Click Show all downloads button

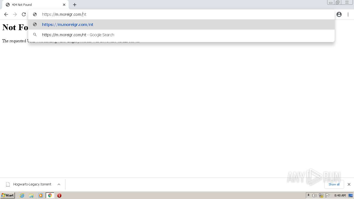(334, 184)
